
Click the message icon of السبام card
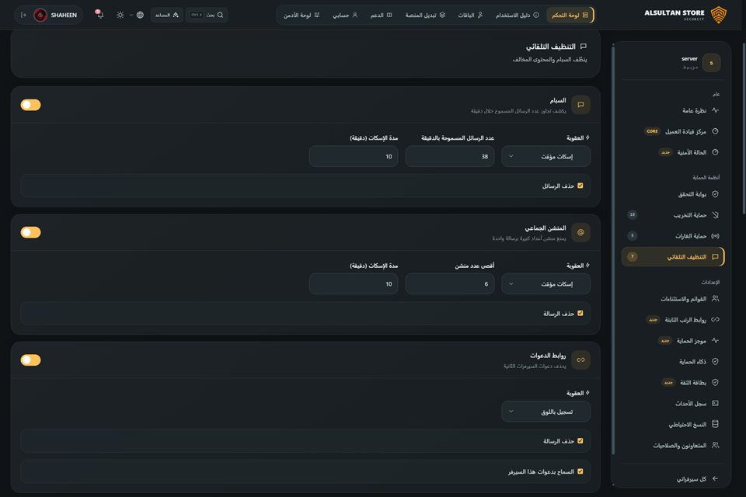[580, 105]
